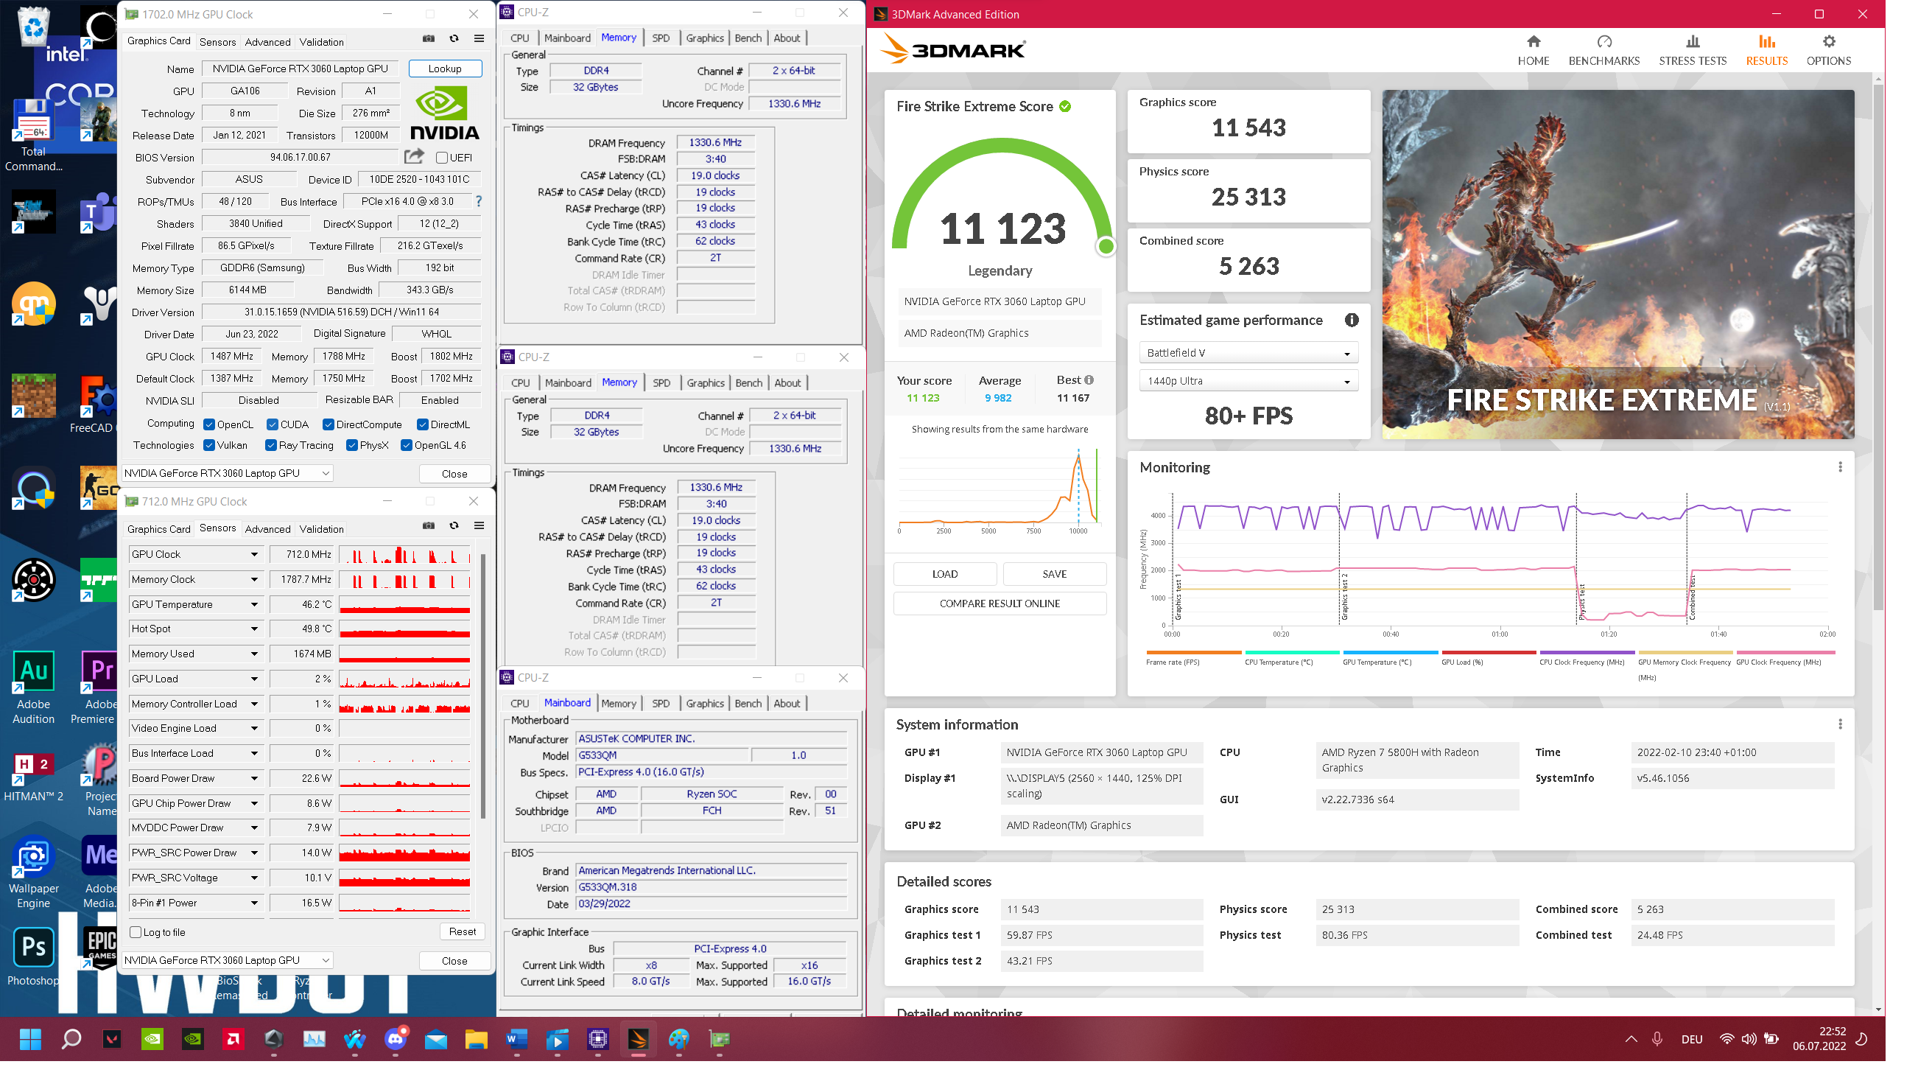Toggle DirectCompute checkbox
The height and width of the screenshot is (1067, 1918).
point(328,424)
